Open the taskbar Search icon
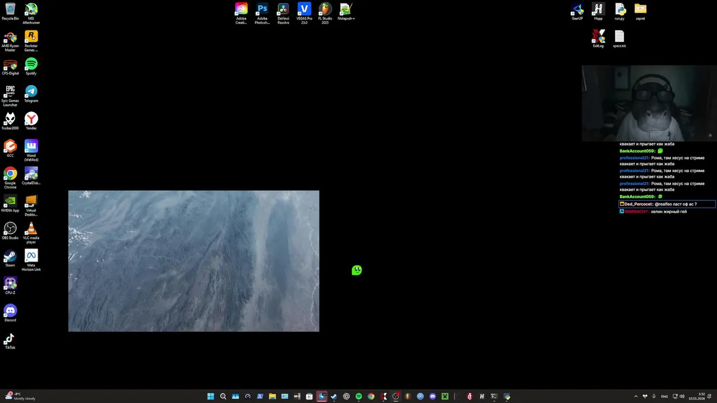Viewport: 717px width, 403px height. tap(223, 396)
